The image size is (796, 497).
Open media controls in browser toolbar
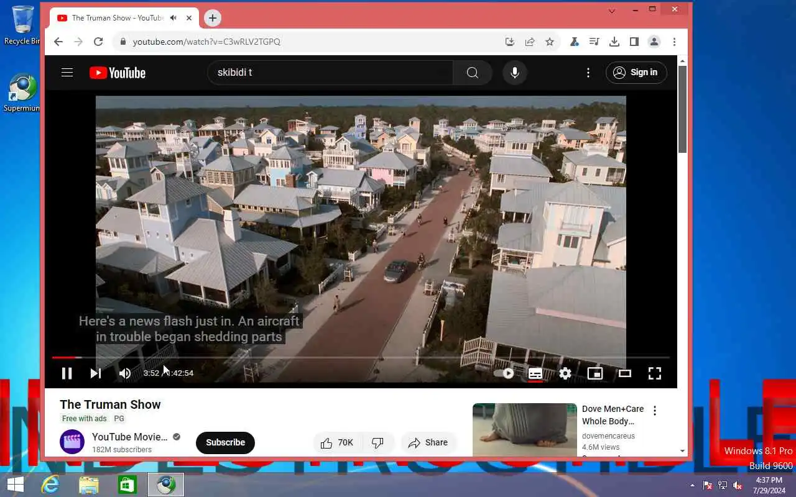(595, 42)
